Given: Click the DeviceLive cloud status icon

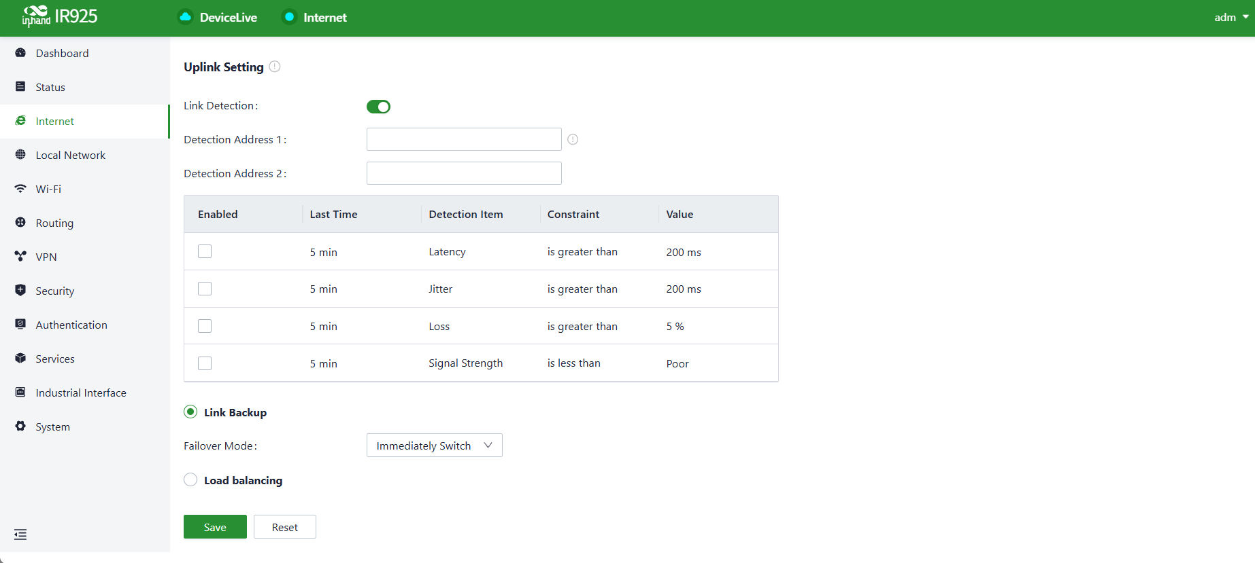Looking at the screenshot, I should 185,17.
